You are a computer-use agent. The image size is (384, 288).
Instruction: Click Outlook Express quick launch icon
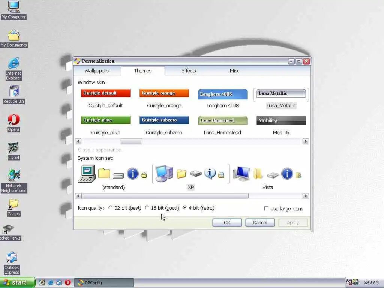tap(59, 282)
